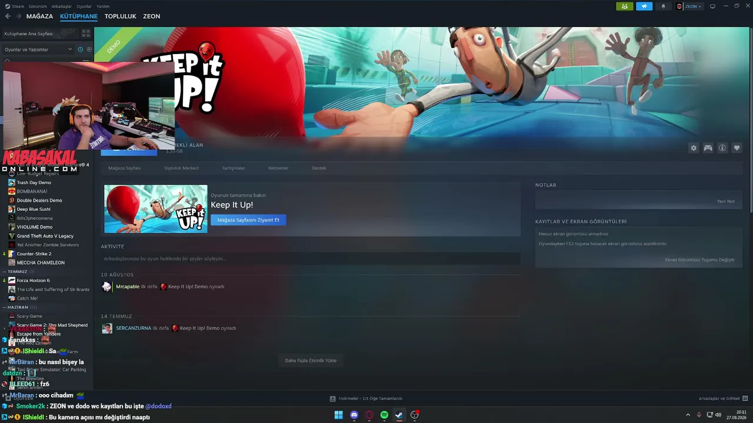Click the activity comment input field
This screenshot has height=423, width=753.
[x=311, y=258]
